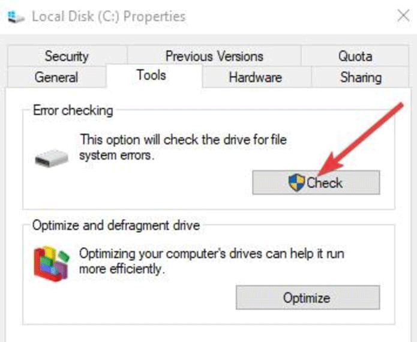
Task: Click the file system errors description text
Action: point(183,147)
